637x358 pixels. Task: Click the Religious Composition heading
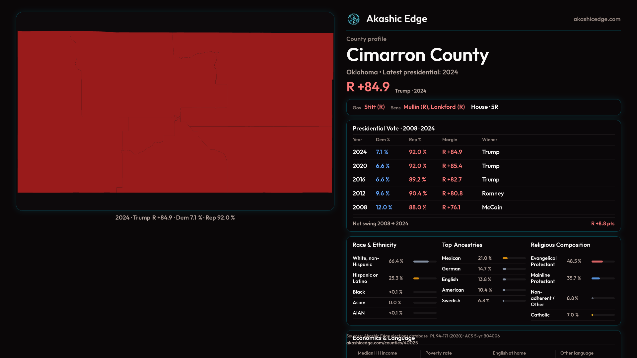560,245
